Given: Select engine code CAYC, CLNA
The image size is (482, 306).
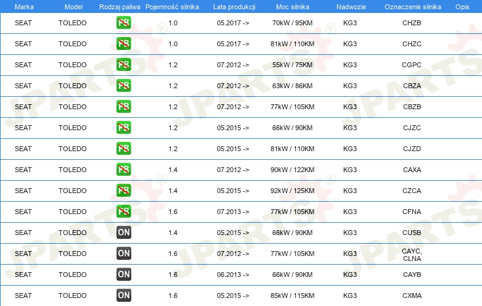Looking at the screenshot, I should (x=412, y=255).
